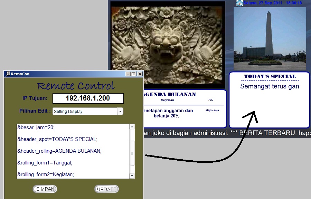Click the scroll down arrow in settings text box
This screenshot has height=199, width=311.
(132, 176)
